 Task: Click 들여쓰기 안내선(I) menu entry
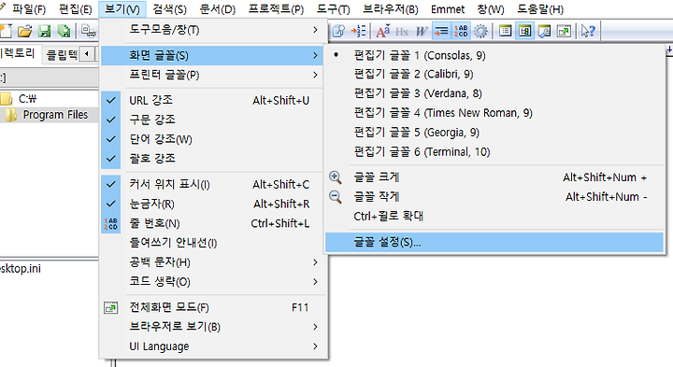[x=213, y=243]
